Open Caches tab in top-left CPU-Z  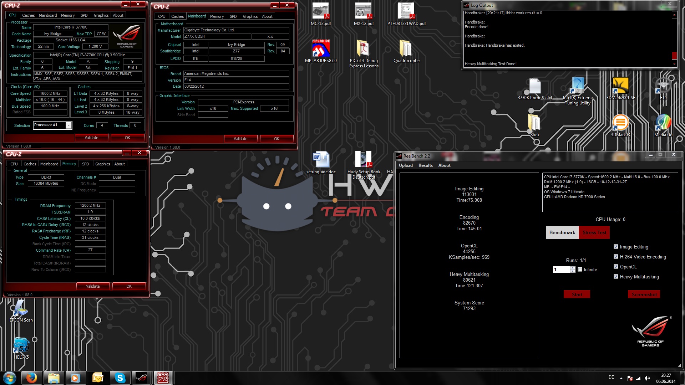point(28,15)
